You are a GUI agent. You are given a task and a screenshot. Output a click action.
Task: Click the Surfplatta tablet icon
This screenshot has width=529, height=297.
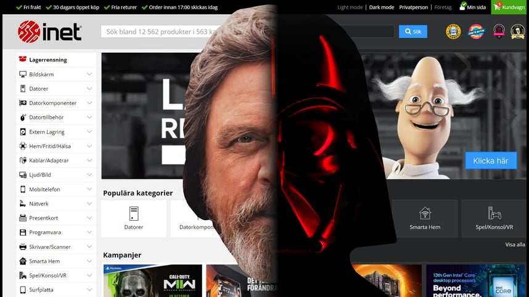pos(23,290)
